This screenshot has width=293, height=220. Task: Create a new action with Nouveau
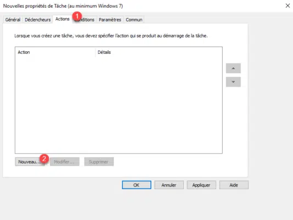click(30, 162)
